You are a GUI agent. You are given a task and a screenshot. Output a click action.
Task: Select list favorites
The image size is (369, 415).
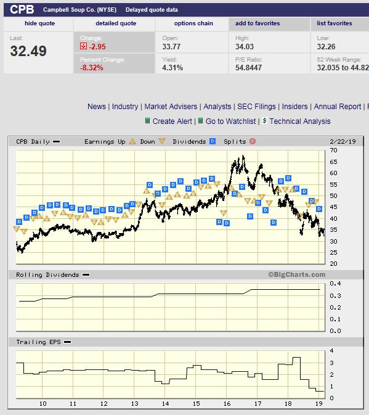[335, 23]
